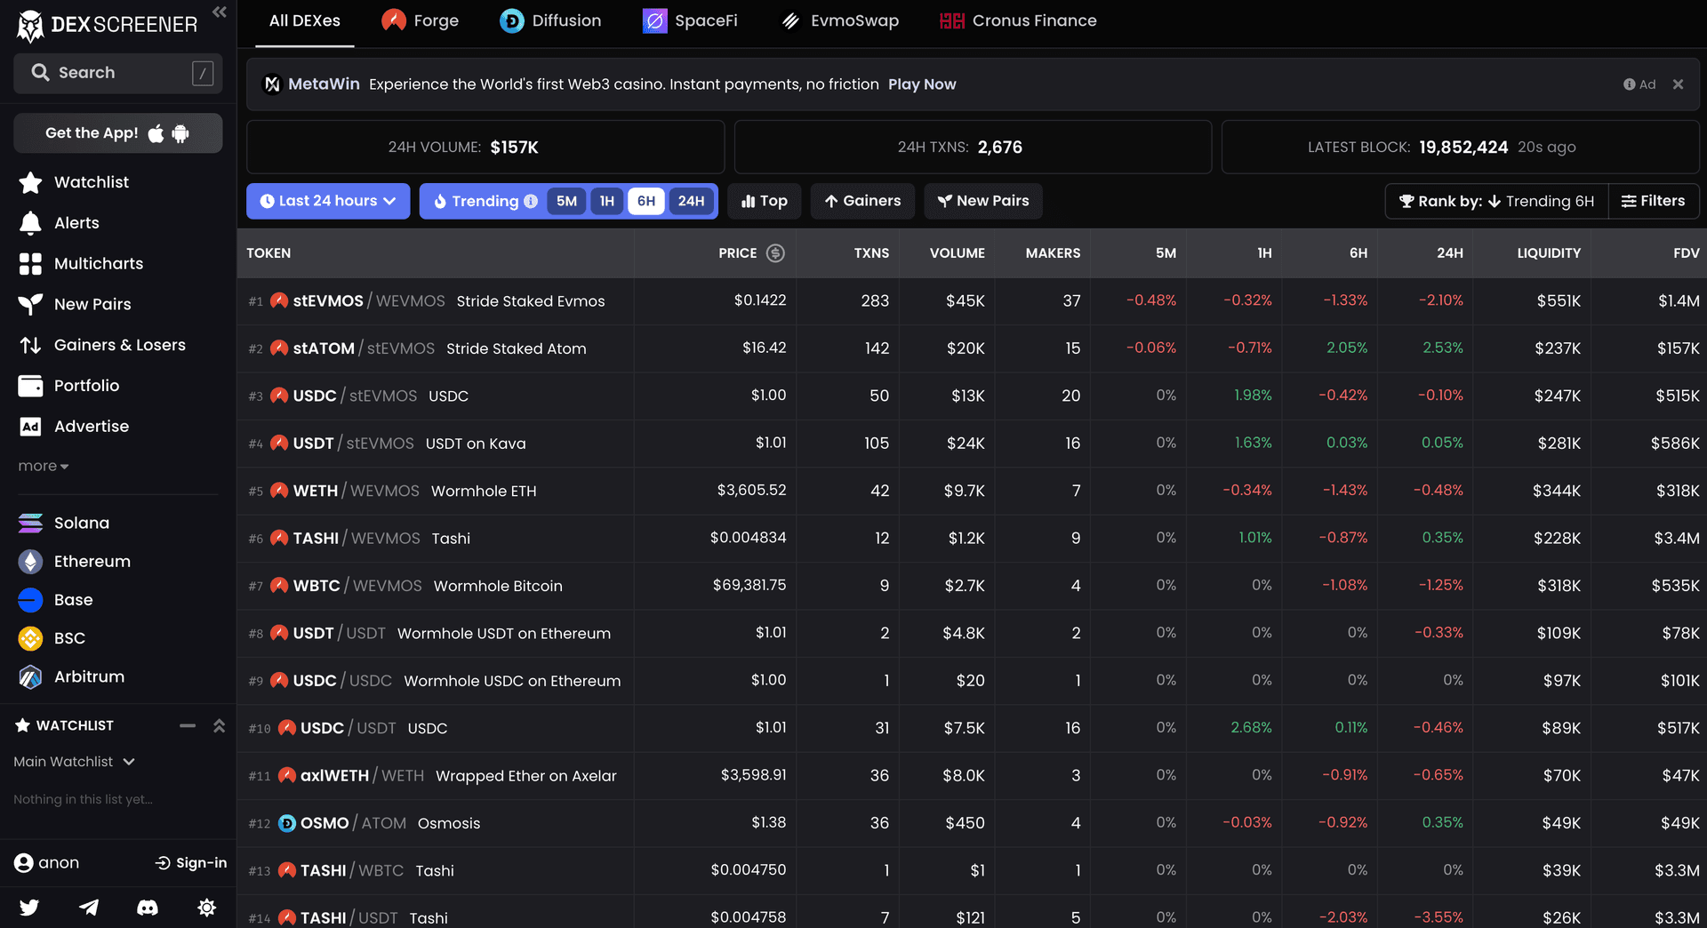
Task: Open stEVMOS / WEVMOS pair row
Action: coord(972,301)
